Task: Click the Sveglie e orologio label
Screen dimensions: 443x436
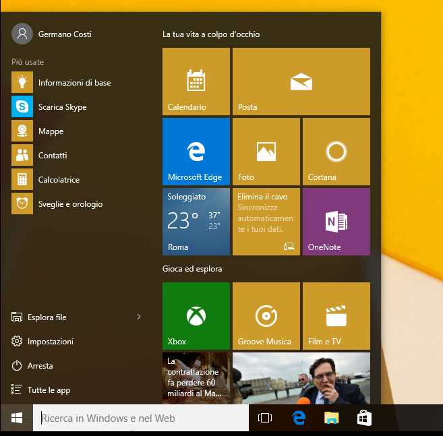Action: (x=70, y=204)
